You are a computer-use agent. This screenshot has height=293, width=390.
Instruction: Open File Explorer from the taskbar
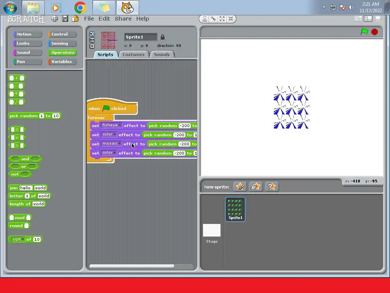click(33, 8)
